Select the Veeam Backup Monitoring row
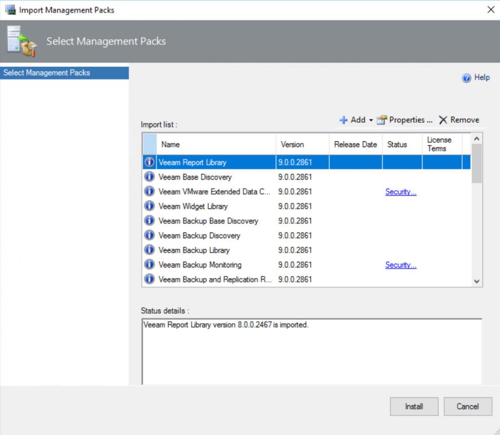 pyautogui.click(x=307, y=264)
